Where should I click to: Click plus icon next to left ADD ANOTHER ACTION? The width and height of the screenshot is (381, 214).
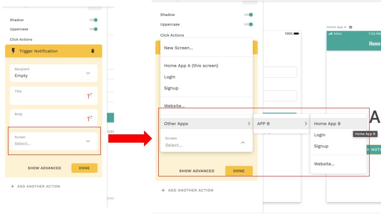(12, 186)
